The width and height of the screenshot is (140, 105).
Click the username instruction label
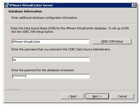pyautogui.click(x=61, y=49)
